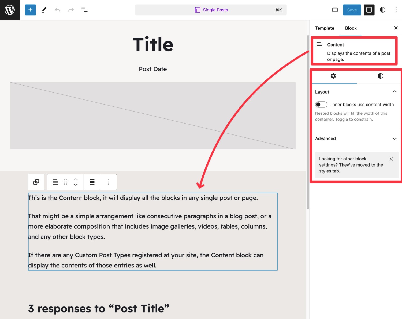Expand the Advanced panel
The width and height of the screenshot is (402, 319).
click(x=355, y=139)
